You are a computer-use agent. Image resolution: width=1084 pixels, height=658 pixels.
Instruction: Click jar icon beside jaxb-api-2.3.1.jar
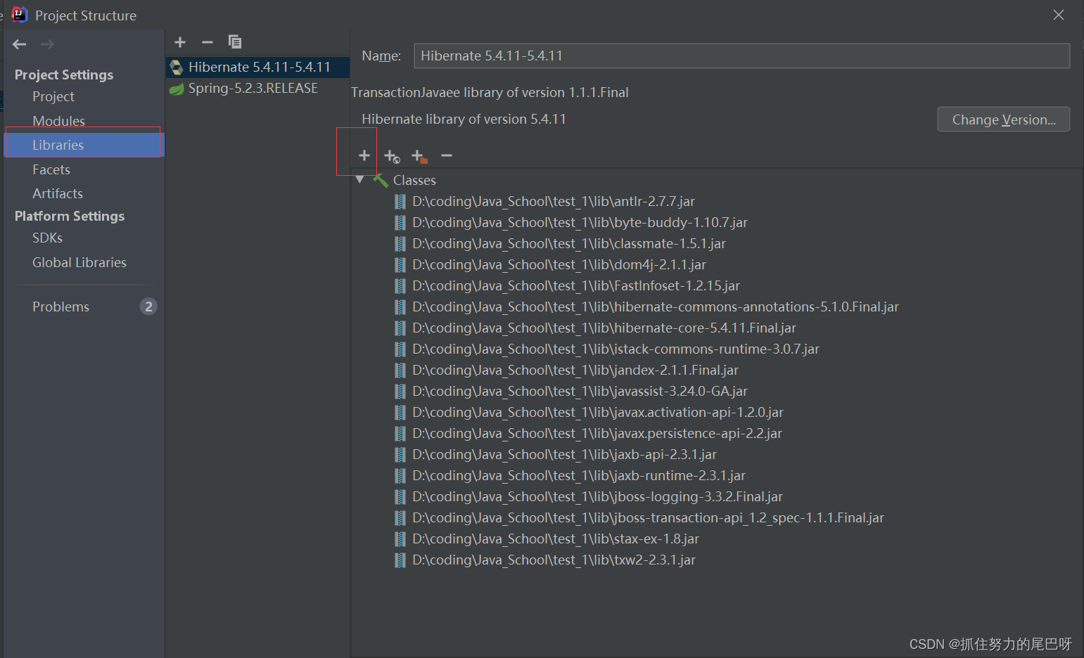coord(400,455)
